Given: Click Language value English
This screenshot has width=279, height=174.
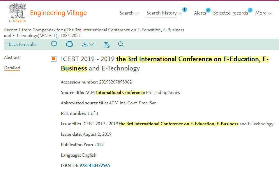Looking at the screenshot, I should [89, 155].
